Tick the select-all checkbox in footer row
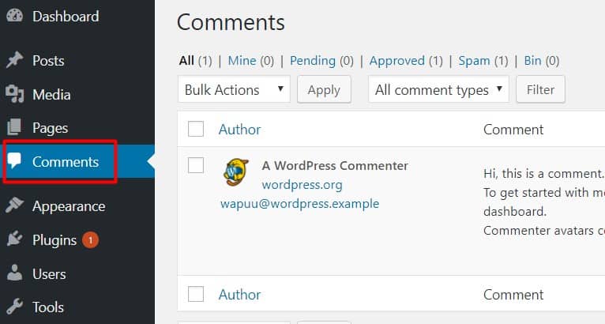 [196, 294]
